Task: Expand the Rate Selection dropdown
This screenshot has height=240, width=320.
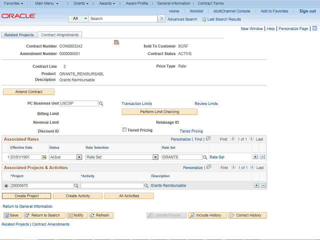Action: click(122, 157)
